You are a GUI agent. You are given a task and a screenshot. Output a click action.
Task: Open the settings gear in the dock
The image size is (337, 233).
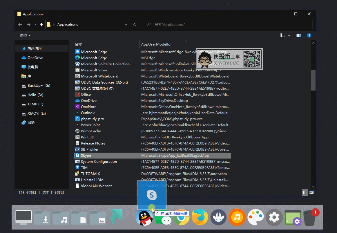[274, 217]
